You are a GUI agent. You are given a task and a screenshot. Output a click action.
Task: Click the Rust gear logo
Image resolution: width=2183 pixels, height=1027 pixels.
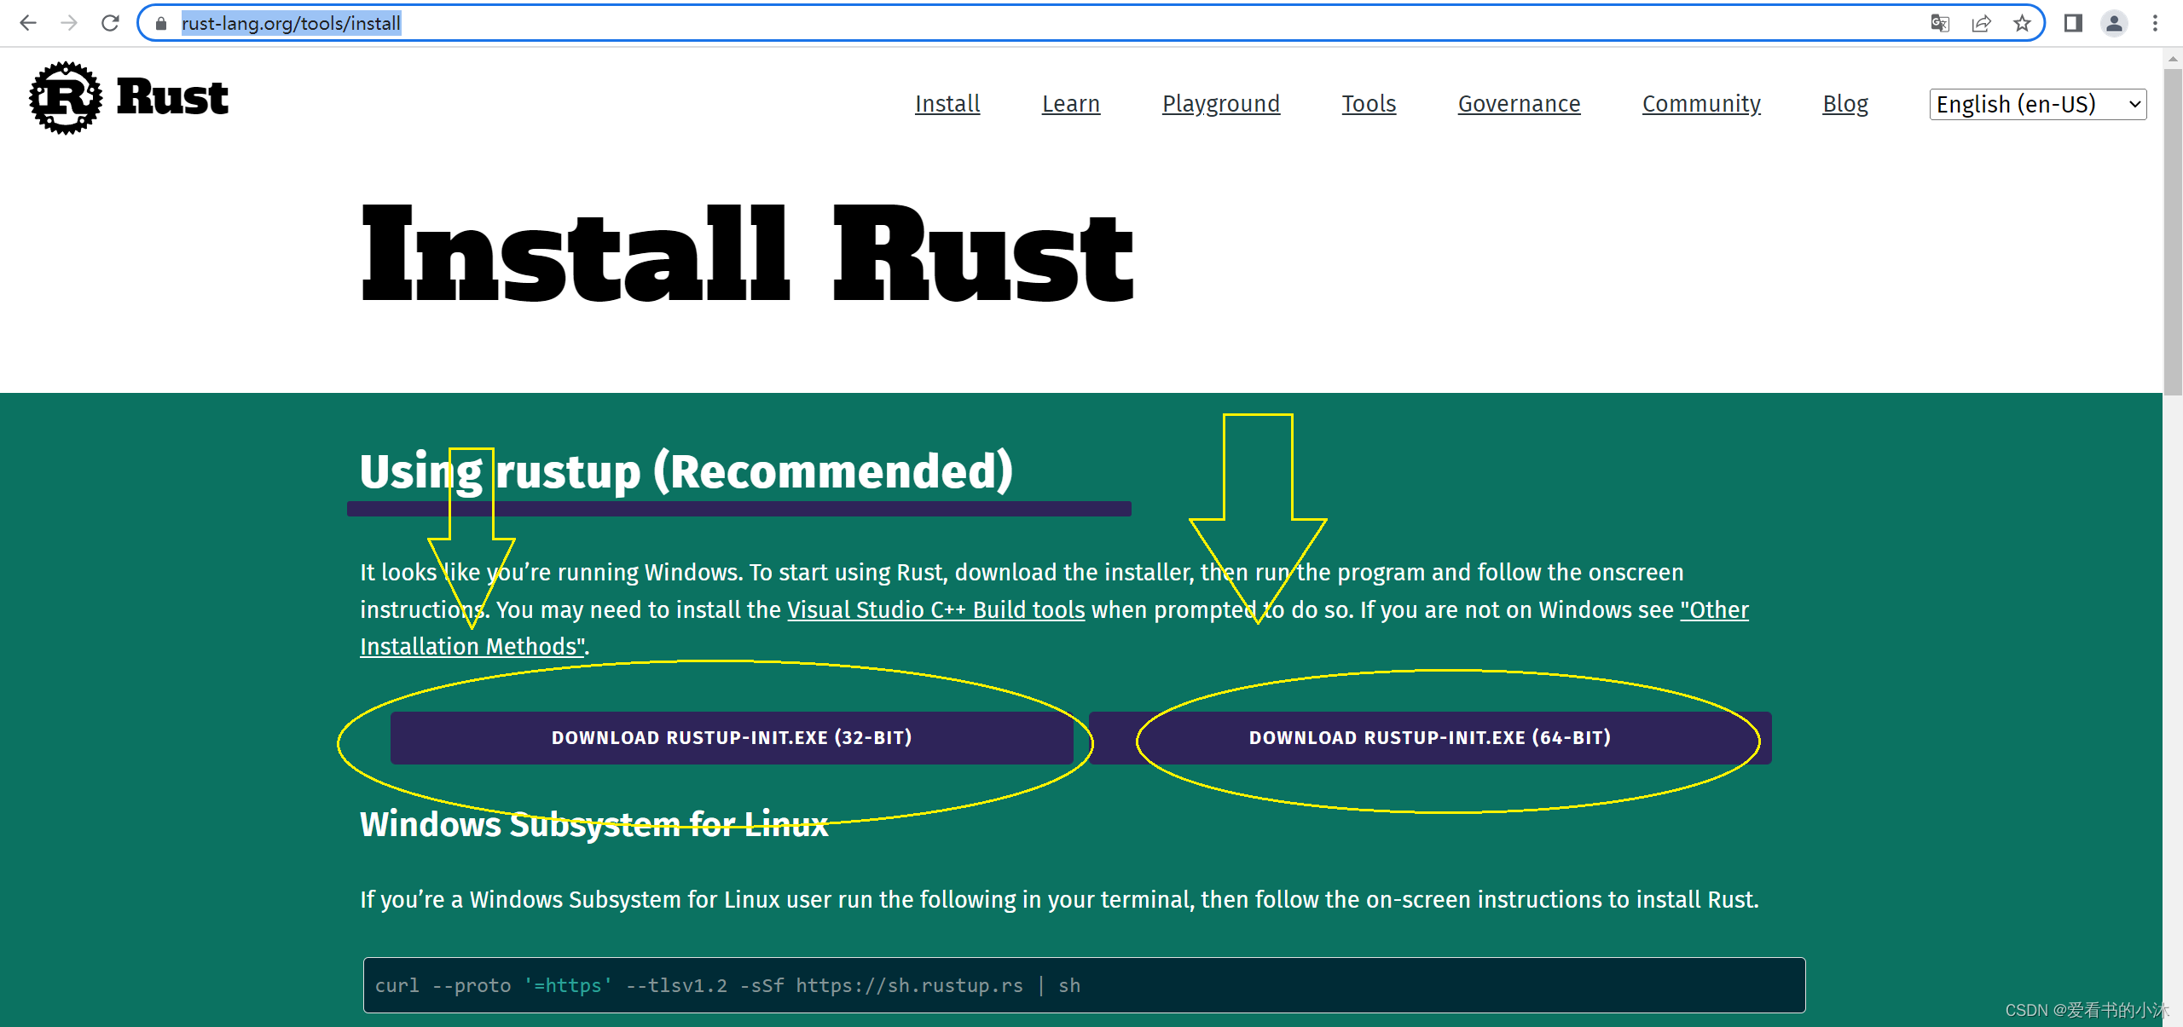click(65, 97)
